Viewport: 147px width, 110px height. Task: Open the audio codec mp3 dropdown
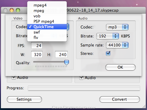coord(117,27)
